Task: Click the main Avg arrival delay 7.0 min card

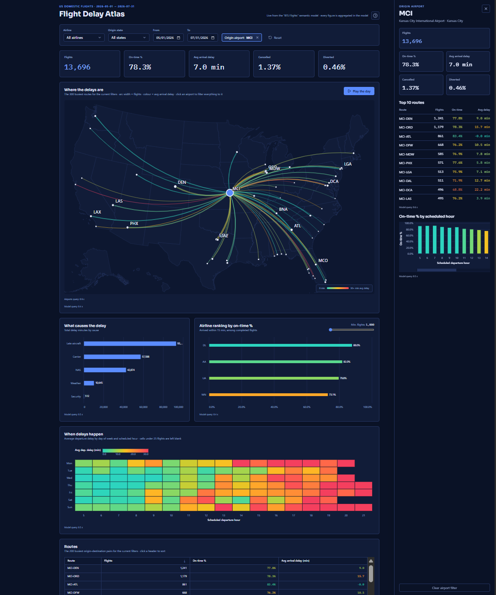Action: tap(219, 64)
